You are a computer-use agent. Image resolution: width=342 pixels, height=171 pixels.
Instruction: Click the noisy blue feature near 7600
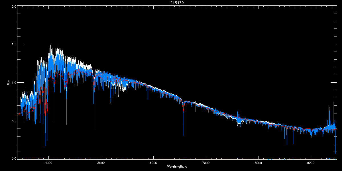click(239, 119)
